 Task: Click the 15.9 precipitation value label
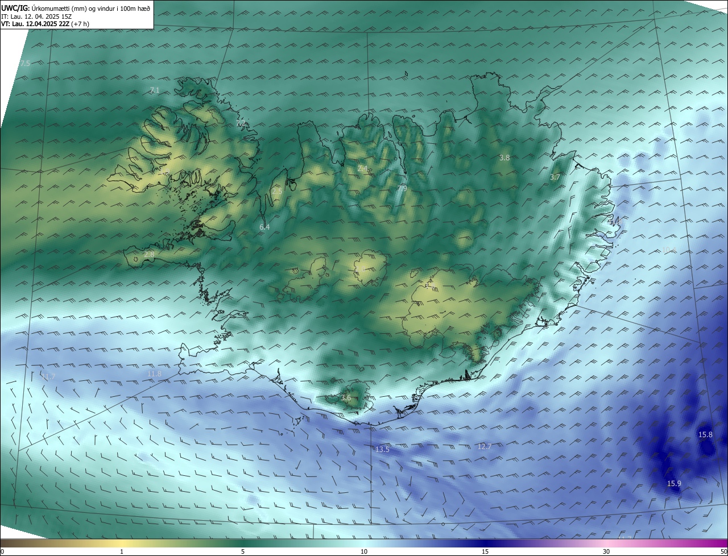(x=674, y=483)
